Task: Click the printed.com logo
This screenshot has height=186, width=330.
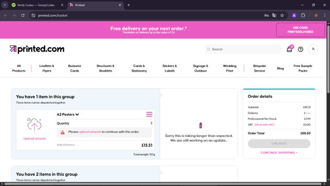Action: (x=37, y=49)
